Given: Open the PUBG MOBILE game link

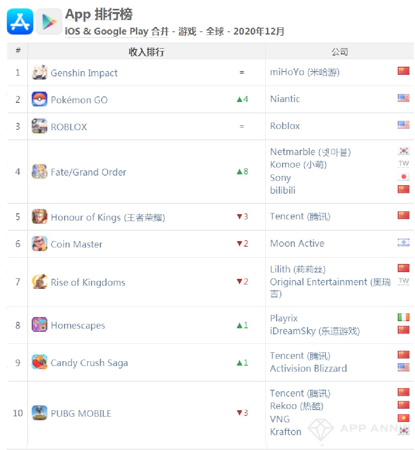Looking at the screenshot, I should (81, 413).
